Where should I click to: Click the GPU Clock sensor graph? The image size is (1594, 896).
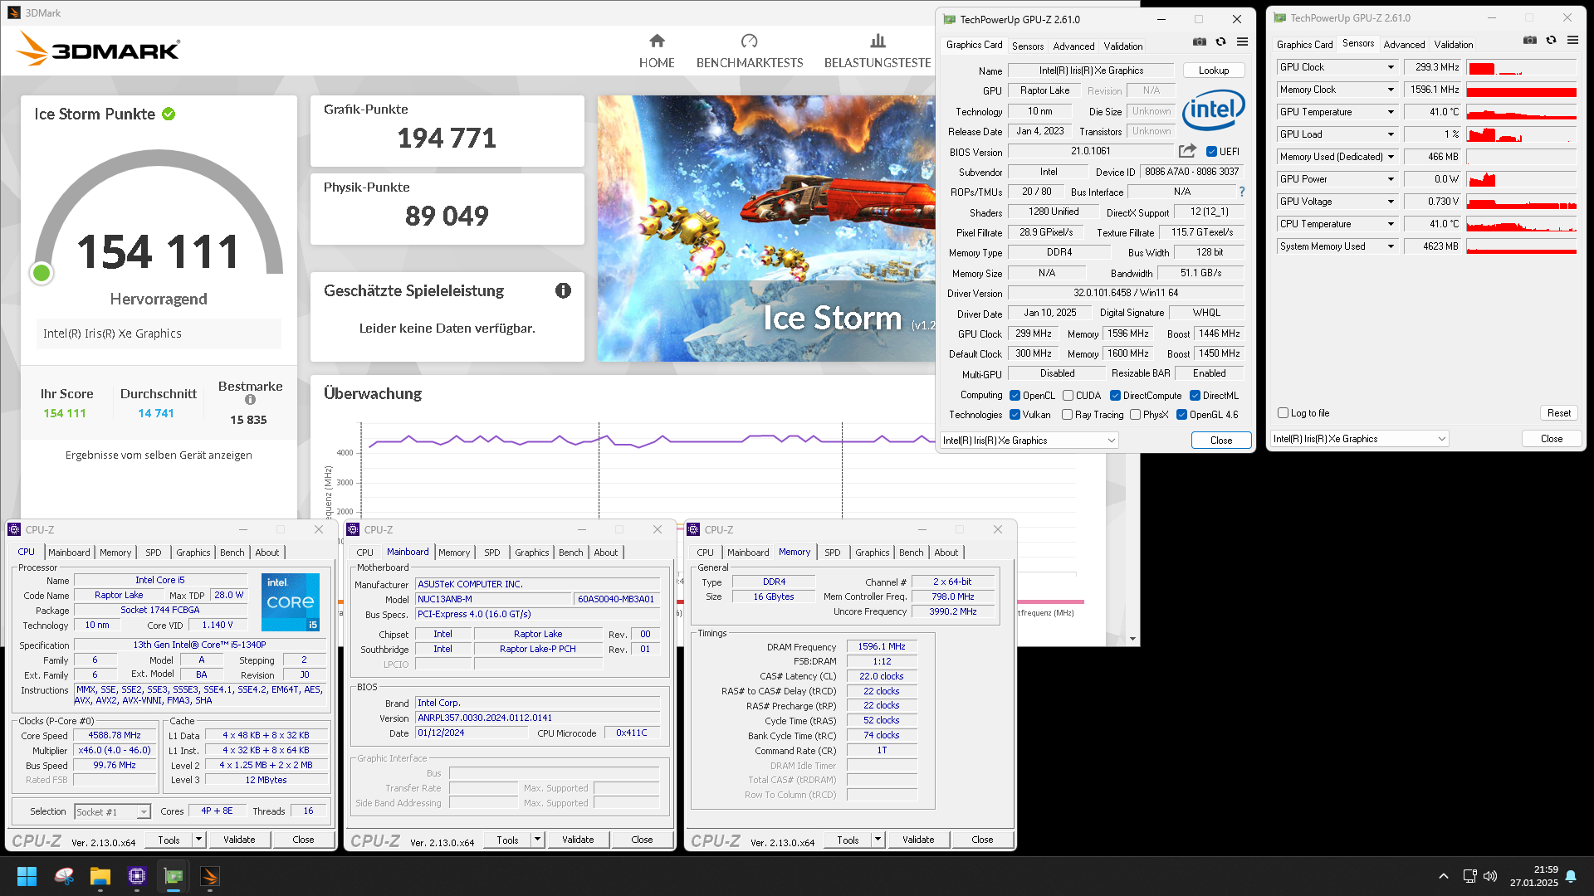click(1521, 67)
